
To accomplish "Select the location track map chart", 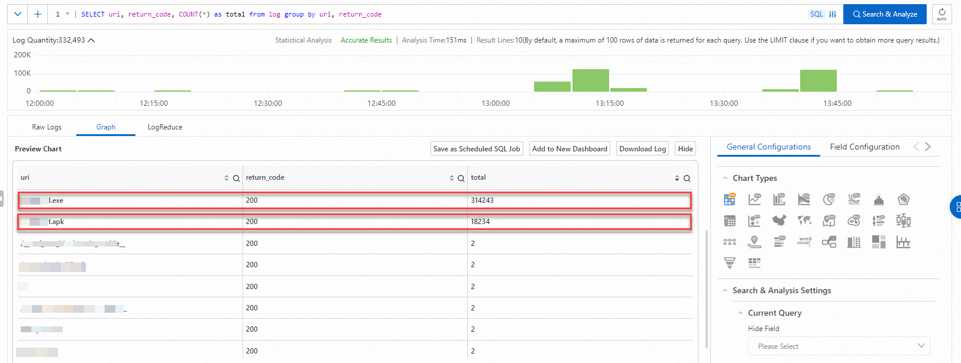I will coord(755,242).
